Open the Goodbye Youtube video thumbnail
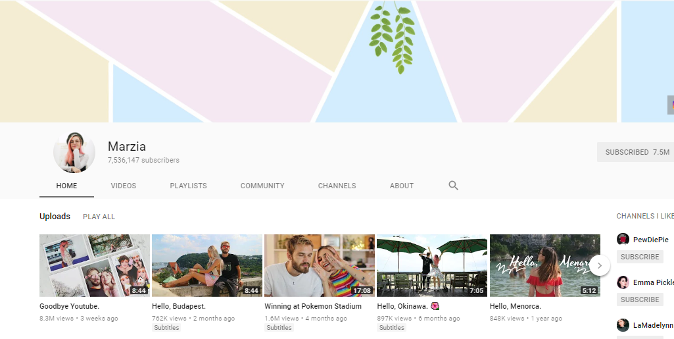Viewport: 674px width, 339px height. [x=95, y=265]
